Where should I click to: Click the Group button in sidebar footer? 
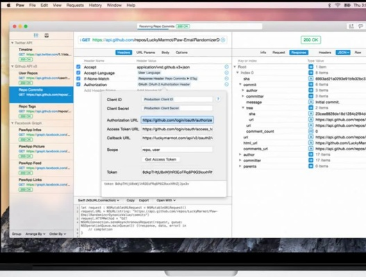click(17, 234)
